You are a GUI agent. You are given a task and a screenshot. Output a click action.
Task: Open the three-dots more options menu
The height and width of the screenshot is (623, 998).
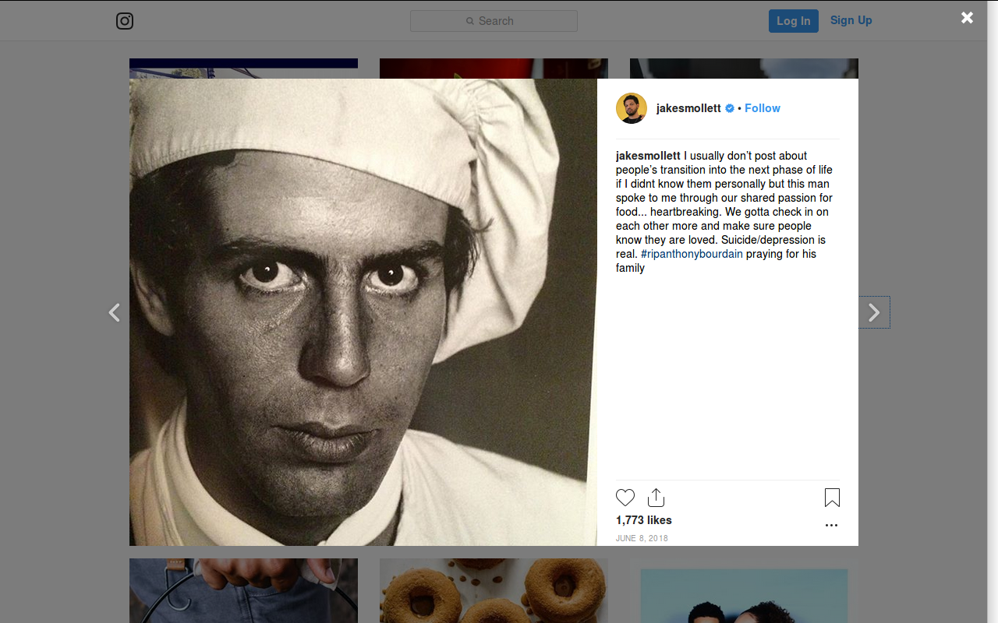(831, 525)
